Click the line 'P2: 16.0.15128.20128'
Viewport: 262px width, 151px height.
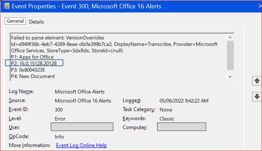coord(34,63)
